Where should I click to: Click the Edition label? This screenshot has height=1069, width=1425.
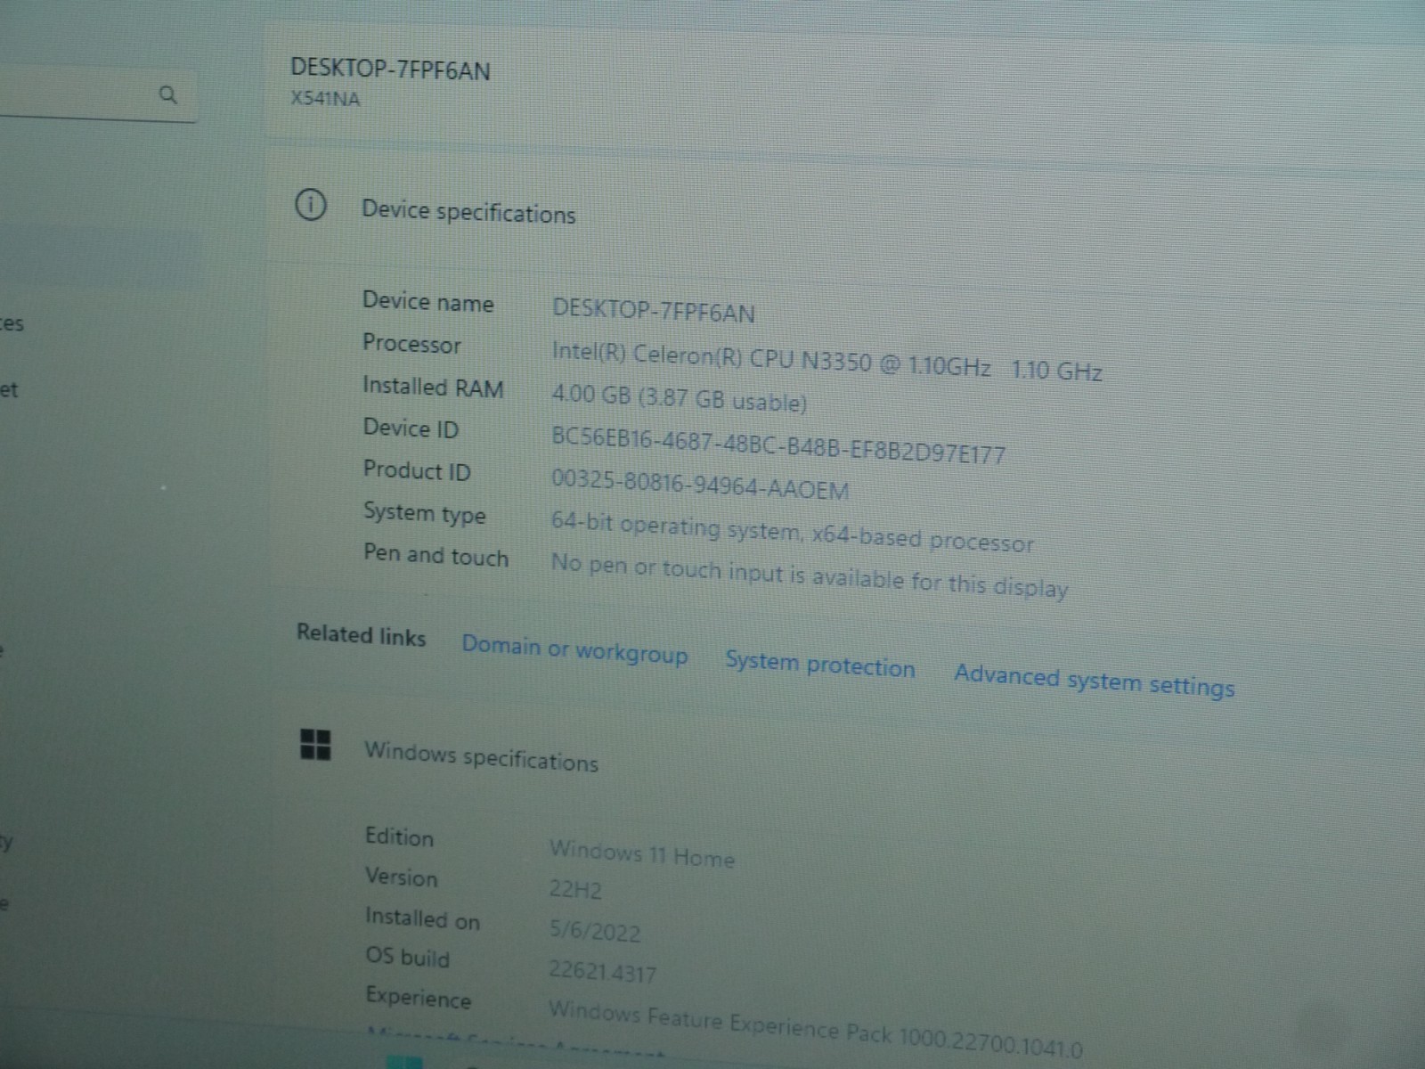399,837
